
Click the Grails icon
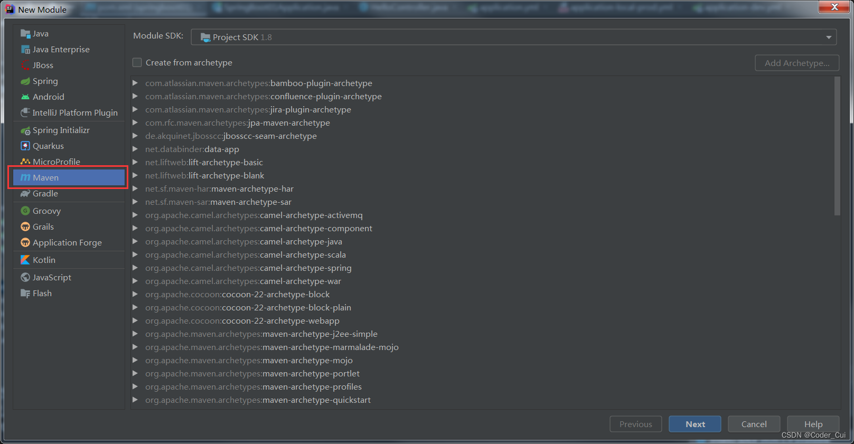[25, 227]
